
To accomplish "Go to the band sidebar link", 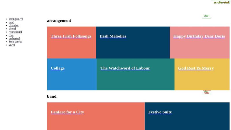I will [11, 22].
